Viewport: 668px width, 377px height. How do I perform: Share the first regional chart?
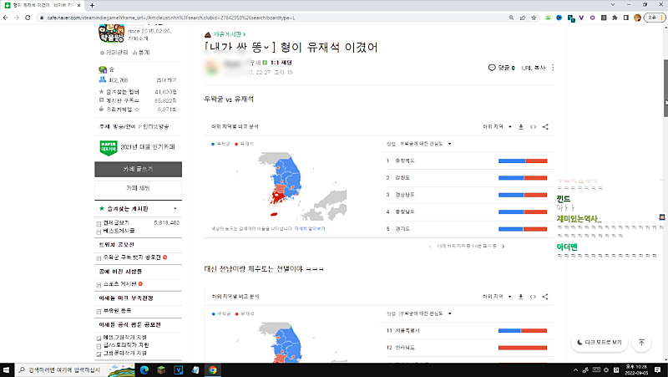(545, 127)
